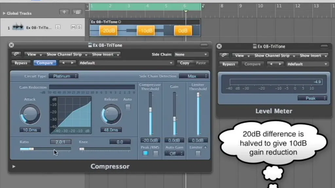Open the Side Chain Detection Max dropdown
The height and width of the screenshot is (188, 335).
[193, 76]
